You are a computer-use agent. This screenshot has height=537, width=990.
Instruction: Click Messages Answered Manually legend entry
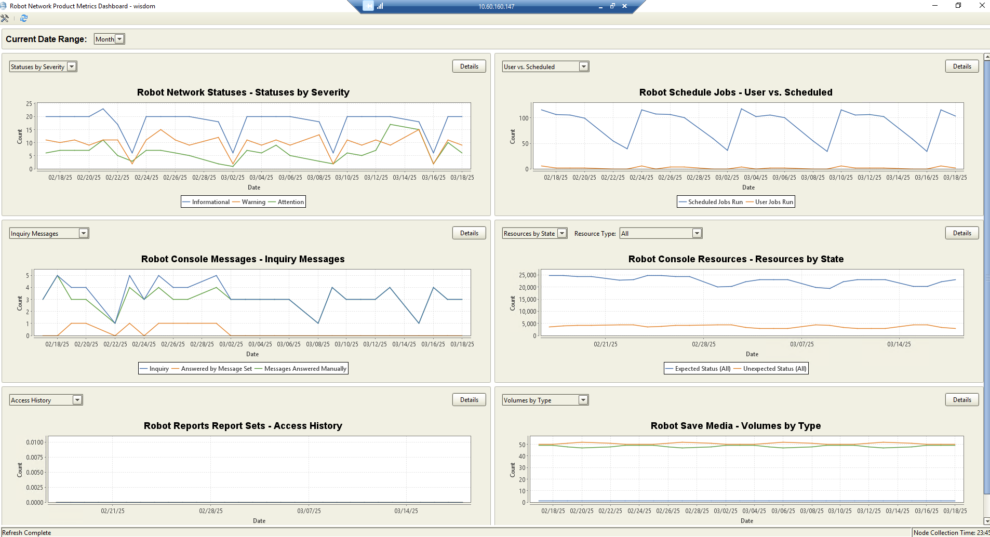(300, 369)
